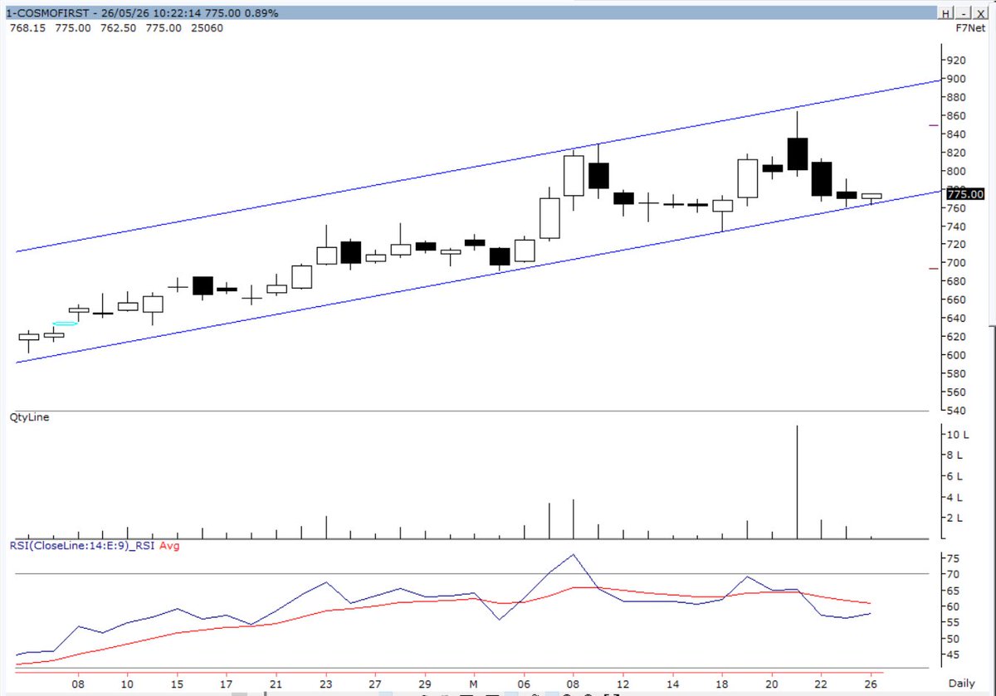Select the lower blue channel trendline
The height and width of the screenshot is (696, 996).
(480, 276)
